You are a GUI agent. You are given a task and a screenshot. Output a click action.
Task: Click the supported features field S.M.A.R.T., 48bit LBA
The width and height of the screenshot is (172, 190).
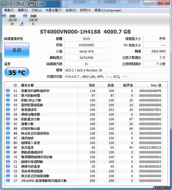pyautogui.click(x=115, y=77)
